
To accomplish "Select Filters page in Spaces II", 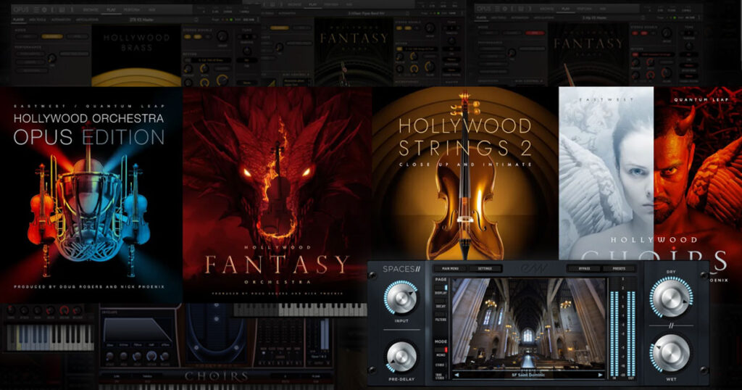I will (441, 318).
